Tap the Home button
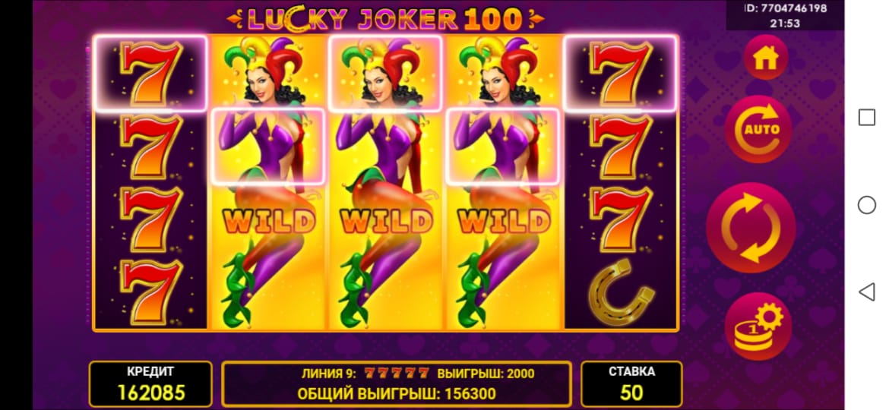 pyautogui.click(x=765, y=58)
